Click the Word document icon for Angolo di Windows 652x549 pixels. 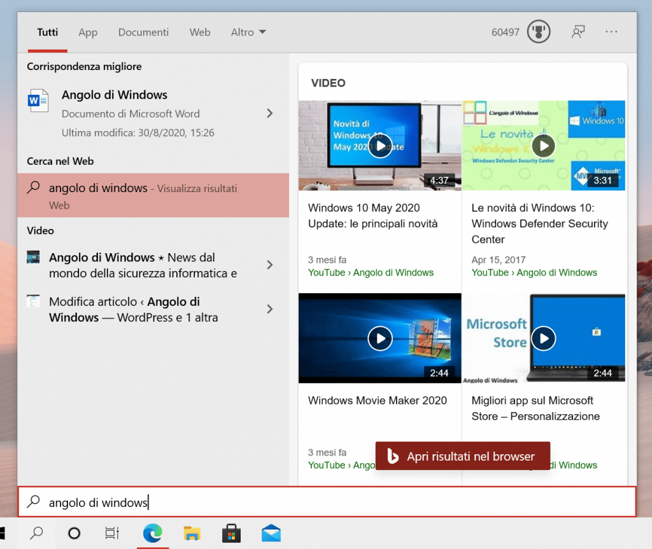(x=38, y=102)
